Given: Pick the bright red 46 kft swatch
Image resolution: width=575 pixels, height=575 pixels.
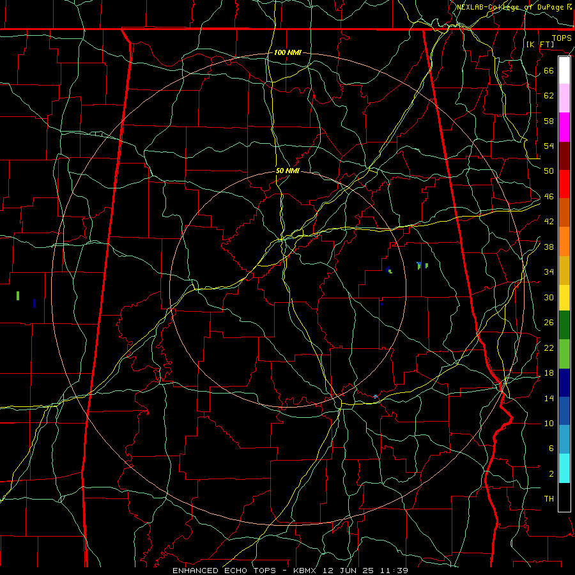Looking at the screenshot, I should click(564, 184).
